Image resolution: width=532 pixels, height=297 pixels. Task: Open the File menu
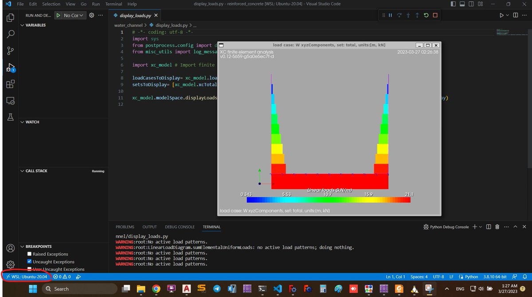[x=20, y=4]
